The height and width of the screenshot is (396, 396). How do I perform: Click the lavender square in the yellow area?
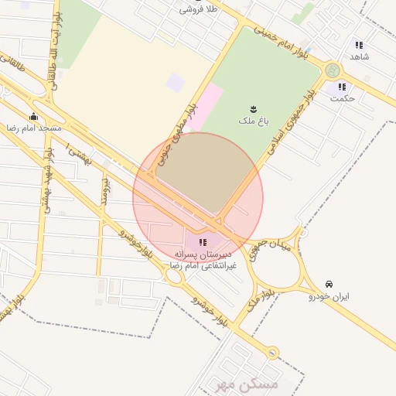(x=176, y=83)
